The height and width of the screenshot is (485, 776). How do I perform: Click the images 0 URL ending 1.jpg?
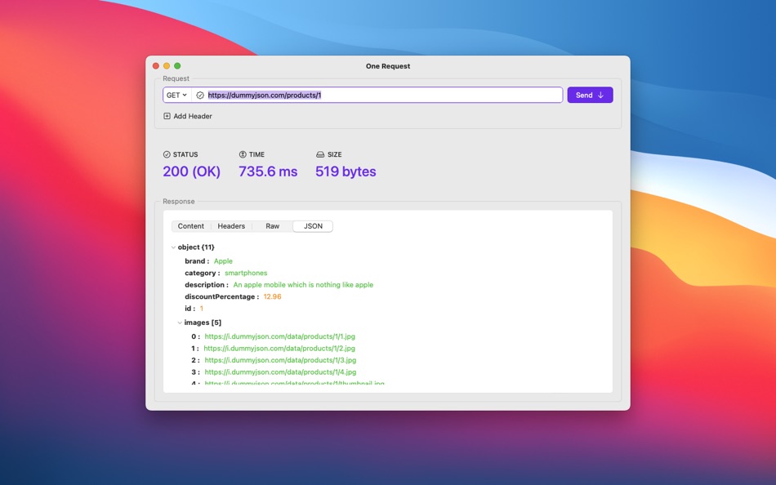tap(280, 336)
